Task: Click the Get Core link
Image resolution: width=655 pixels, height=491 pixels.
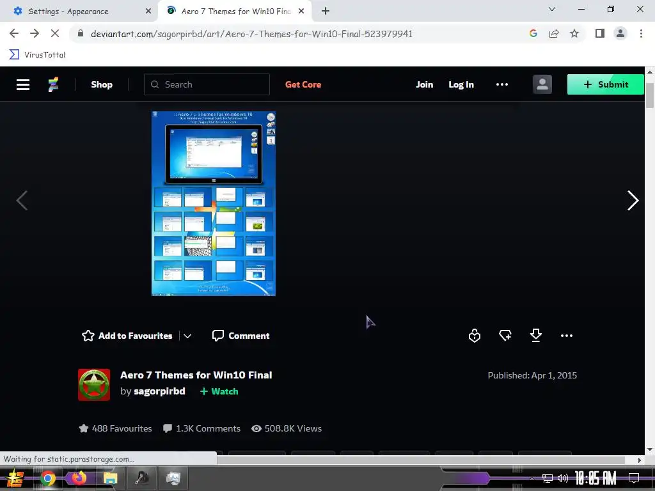Action: point(303,84)
